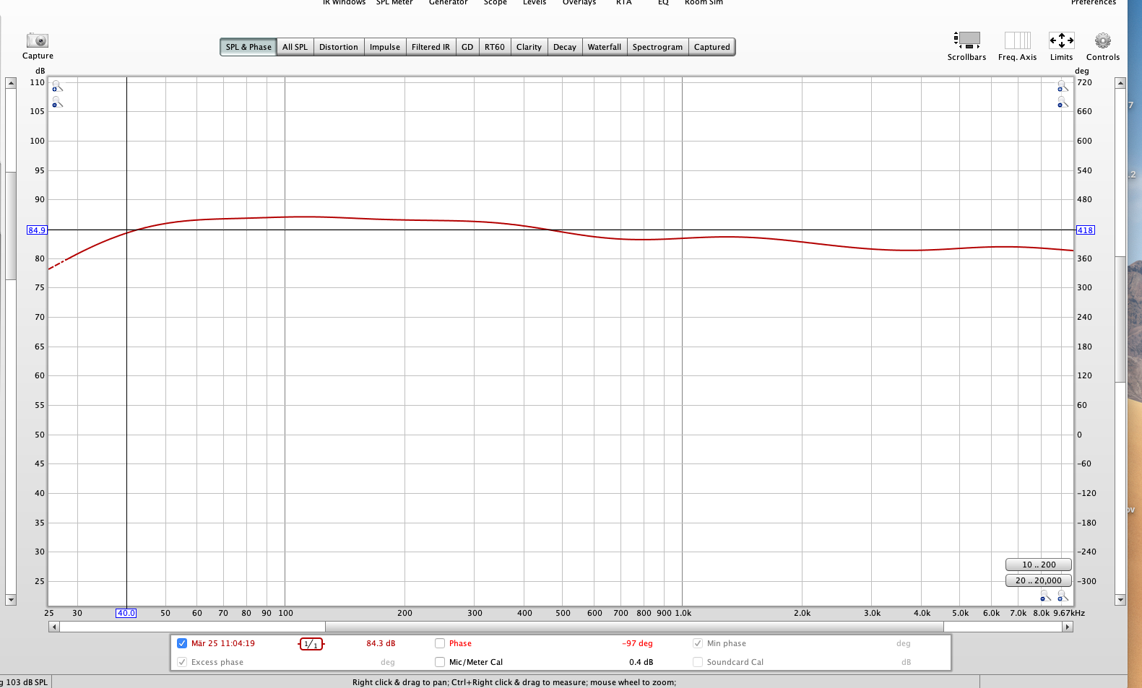Open the Controls gear icon

tap(1102, 40)
